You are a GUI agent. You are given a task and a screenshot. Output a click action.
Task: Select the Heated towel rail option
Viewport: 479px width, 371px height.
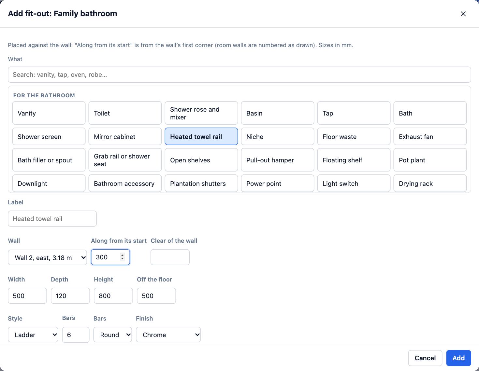201,136
